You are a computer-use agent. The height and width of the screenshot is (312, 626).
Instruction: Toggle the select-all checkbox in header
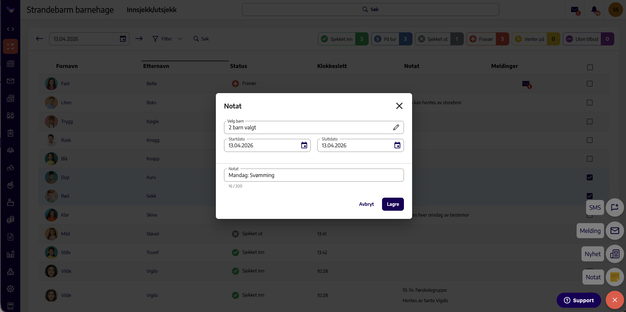coord(590,67)
